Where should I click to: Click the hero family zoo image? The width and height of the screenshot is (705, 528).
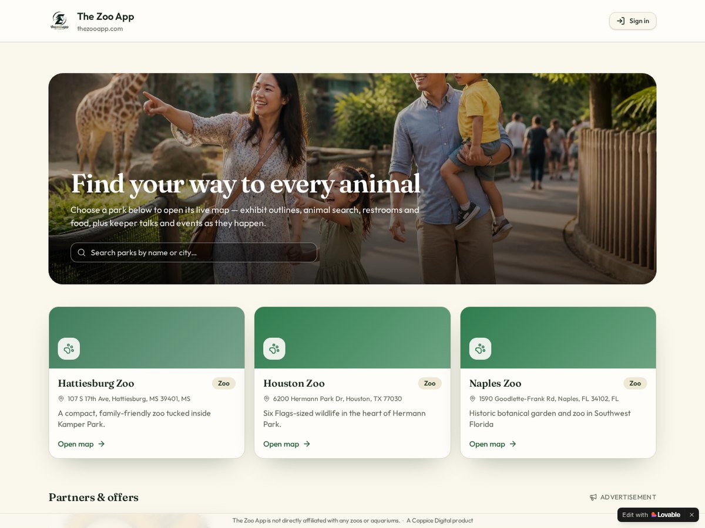pos(352,179)
